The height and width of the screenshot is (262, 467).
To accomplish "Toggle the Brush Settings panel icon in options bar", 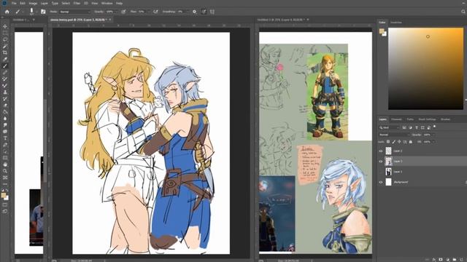I will click(43, 12).
